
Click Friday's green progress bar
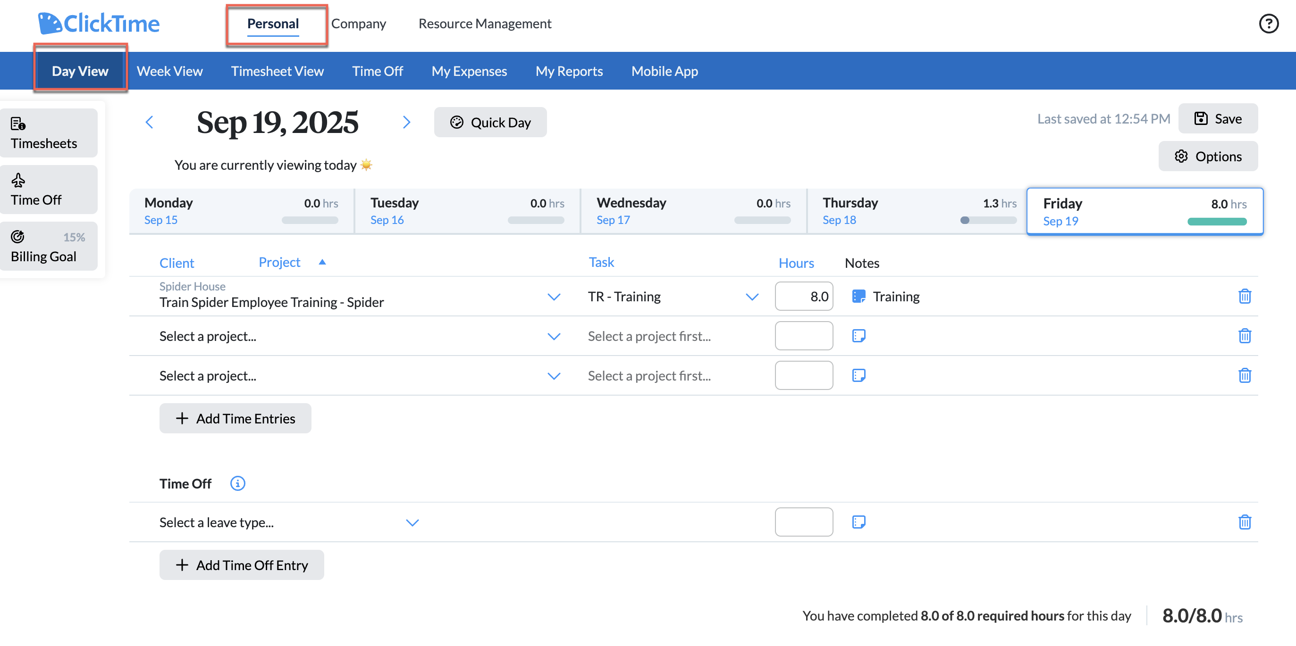[1217, 221]
